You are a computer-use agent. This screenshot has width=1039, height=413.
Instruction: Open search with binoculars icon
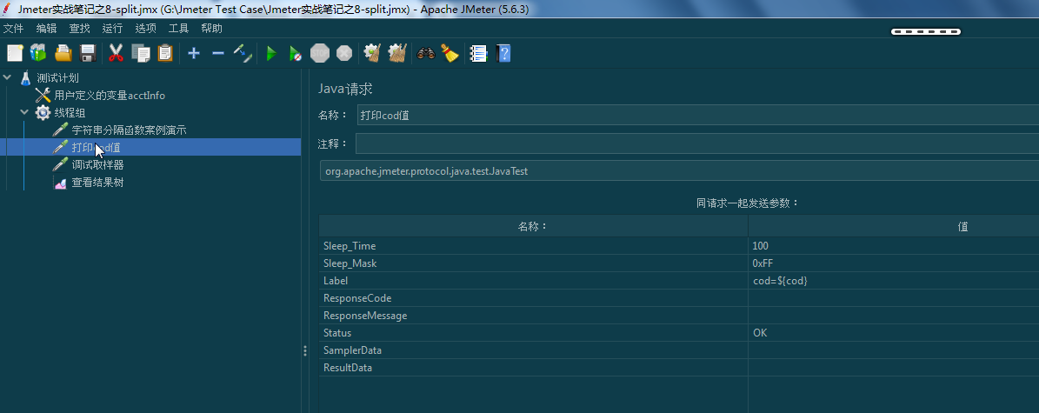coord(425,53)
